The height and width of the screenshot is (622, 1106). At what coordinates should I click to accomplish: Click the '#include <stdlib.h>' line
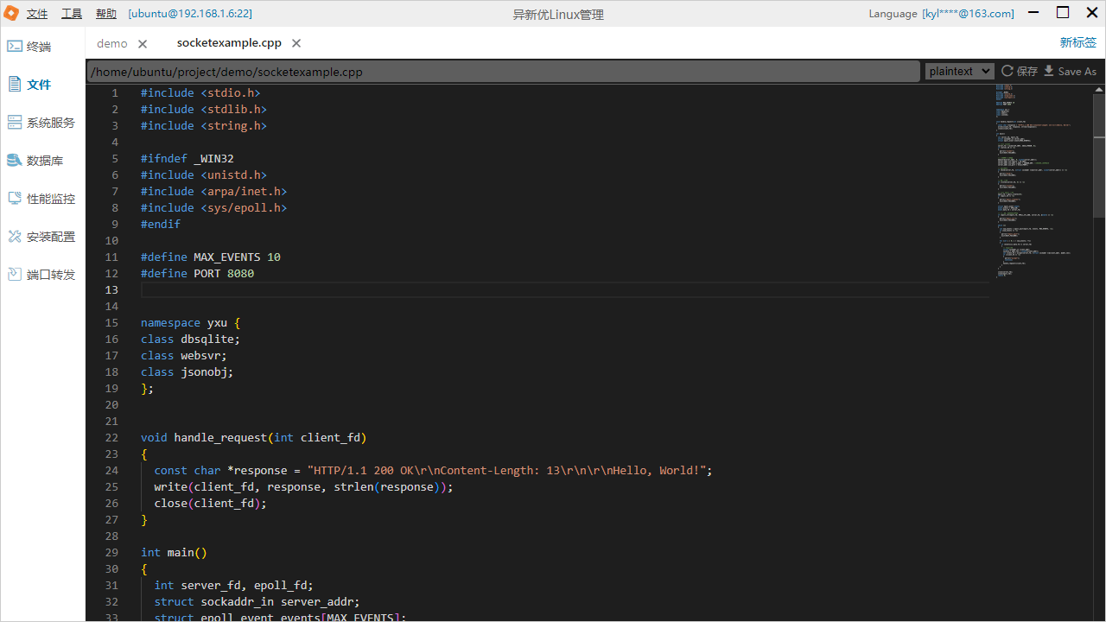[204, 109]
